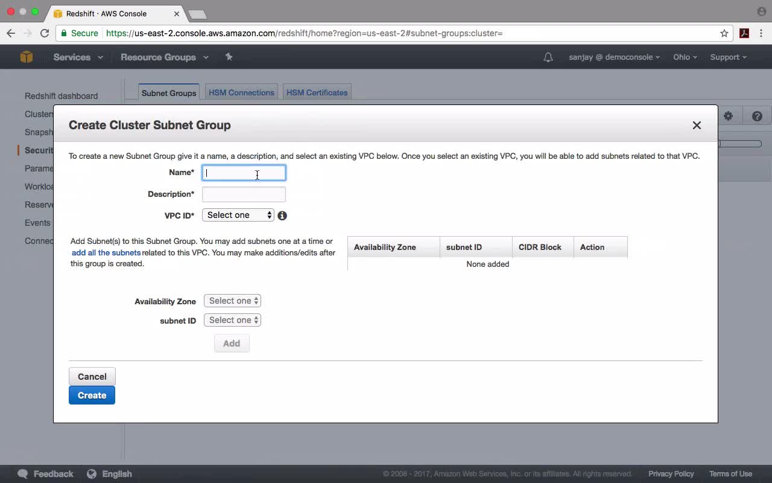This screenshot has height=483, width=772.
Task: Click the CIDR Block column header
Action: click(x=543, y=248)
